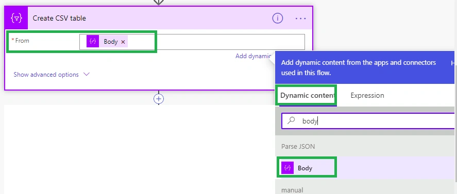Click the dynamic content search box
Screen dimensions: 457x194
[x=368, y=121]
